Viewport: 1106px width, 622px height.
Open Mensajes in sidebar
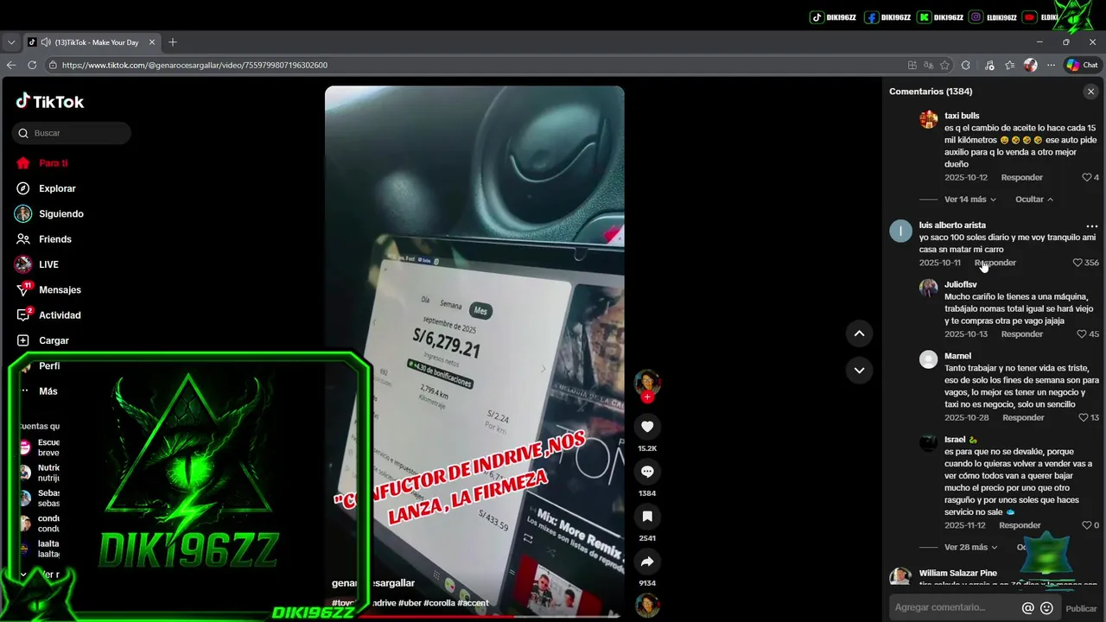(x=48, y=289)
